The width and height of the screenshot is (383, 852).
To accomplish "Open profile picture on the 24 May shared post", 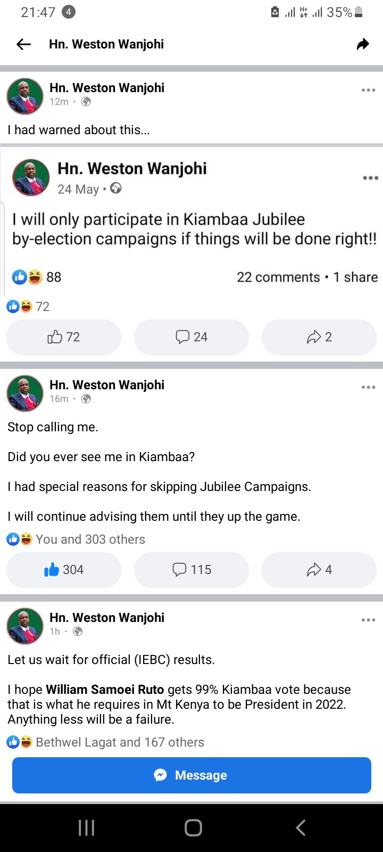I will tap(31, 178).
